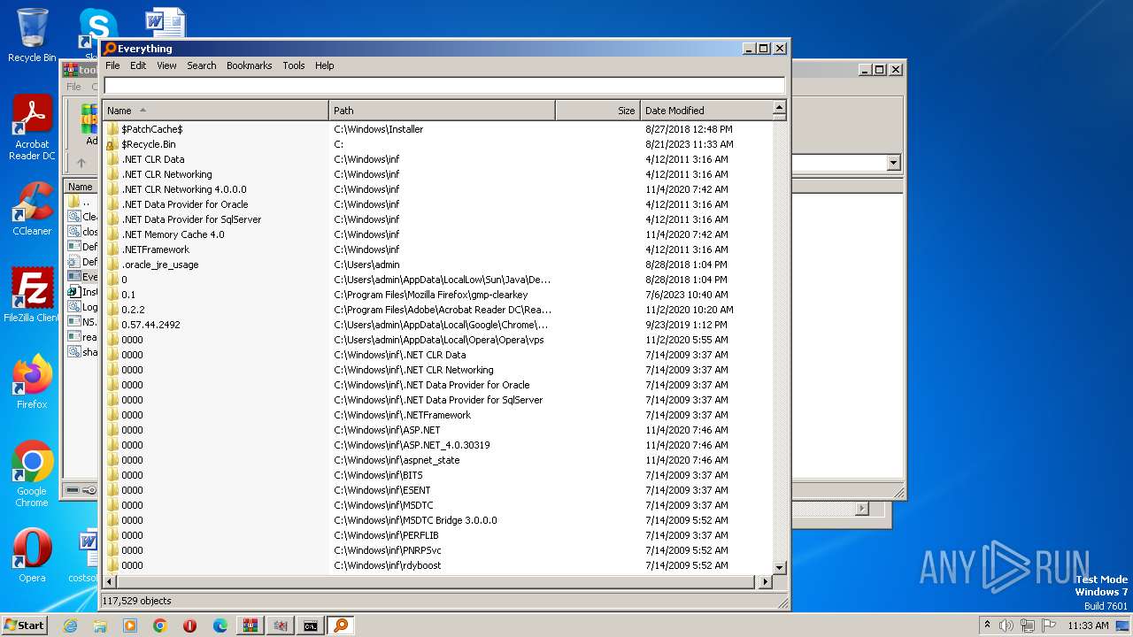Click the Everything search input field
Viewport: 1133px width, 637px height.
click(x=444, y=86)
